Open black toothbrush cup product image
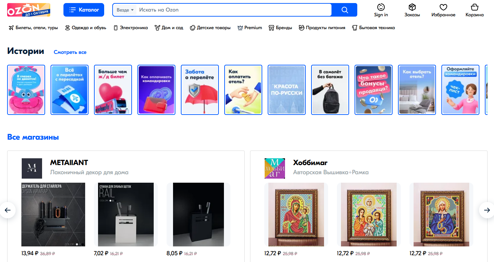Viewport: 494px width, 262px height. click(198, 215)
